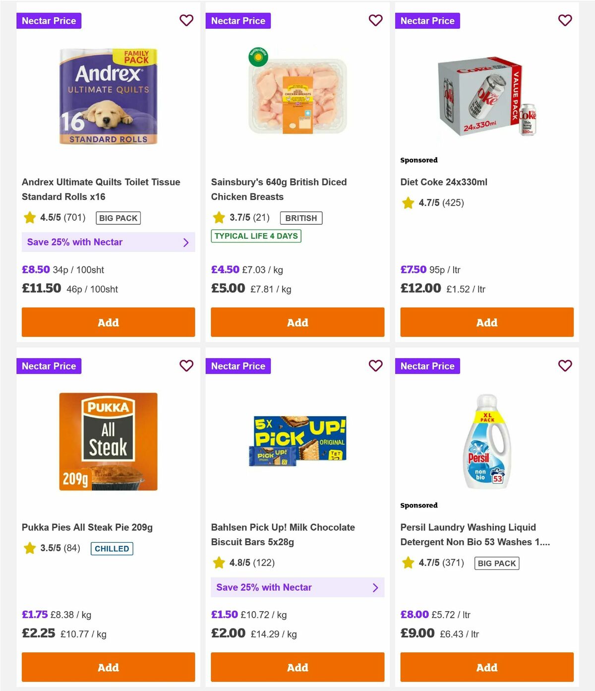The width and height of the screenshot is (595, 691).
Task: Toggle Pick Up! biscuit bars as a favourite
Action: pos(376,366)
